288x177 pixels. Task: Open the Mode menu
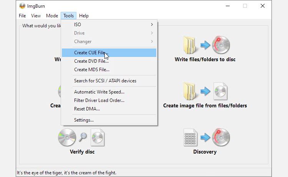(52, 16)
